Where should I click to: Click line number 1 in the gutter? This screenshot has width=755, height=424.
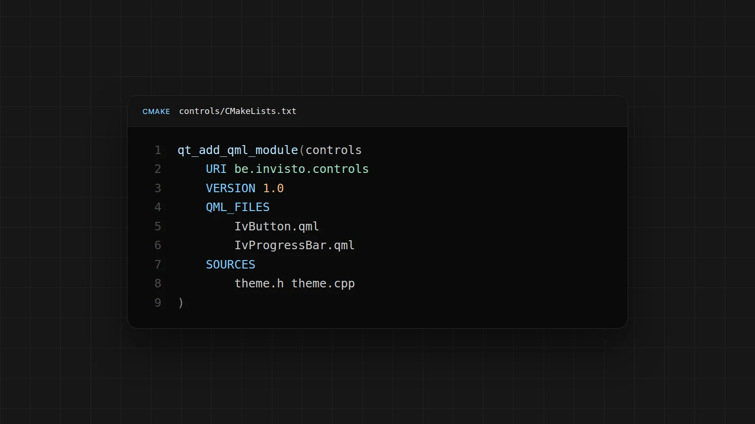pyautogui.click(x=158, y=150)
